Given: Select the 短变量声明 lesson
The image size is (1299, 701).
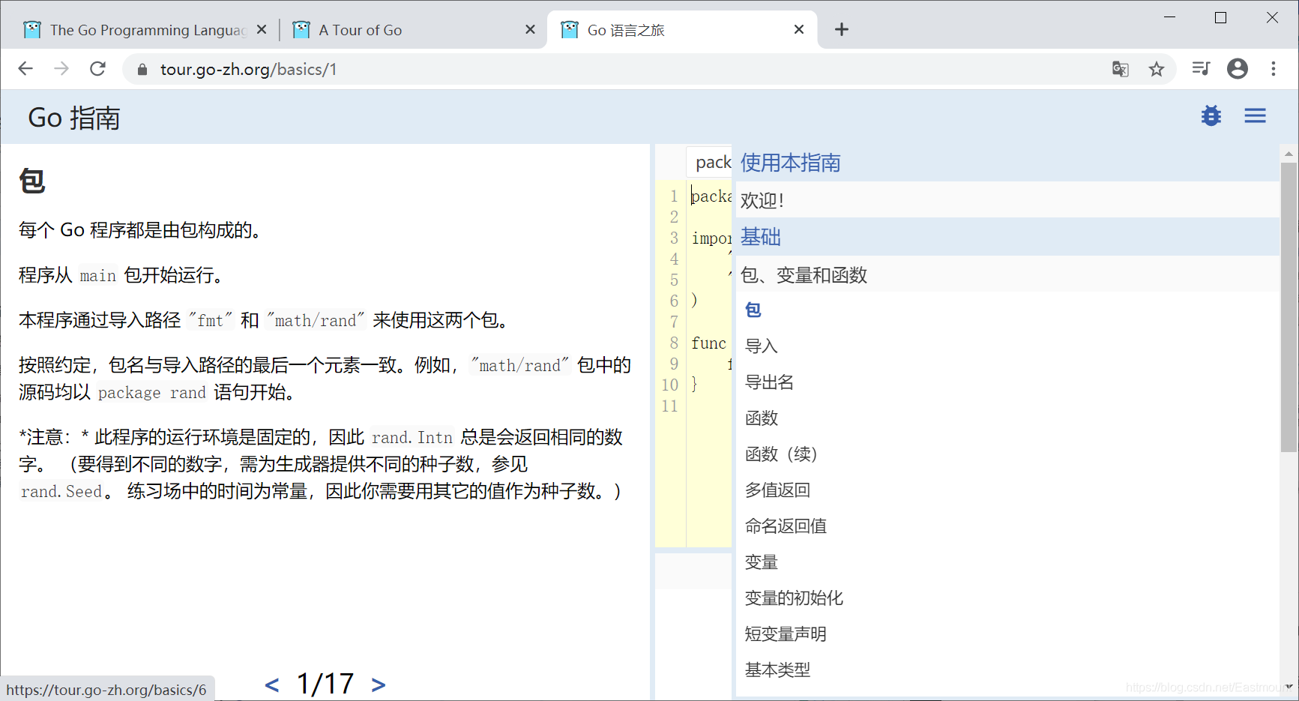Looking at the screenshot, I should click(786, 634).
